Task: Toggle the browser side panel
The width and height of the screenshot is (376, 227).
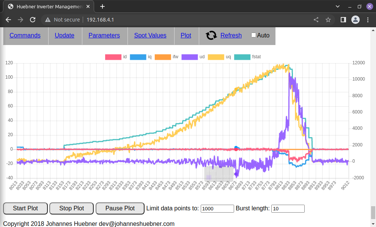Action: [x=343, y=20]
